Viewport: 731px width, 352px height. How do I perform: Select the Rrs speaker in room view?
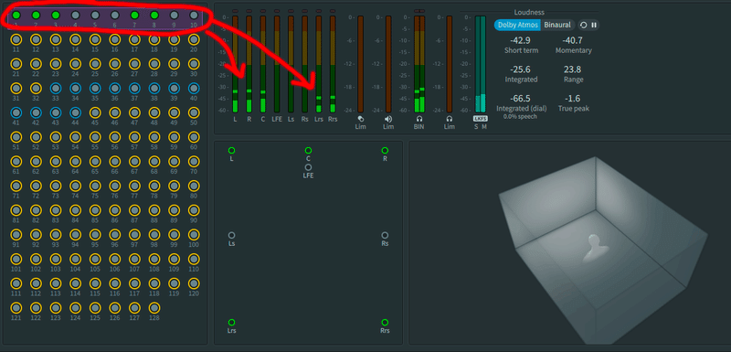[385, 322]
